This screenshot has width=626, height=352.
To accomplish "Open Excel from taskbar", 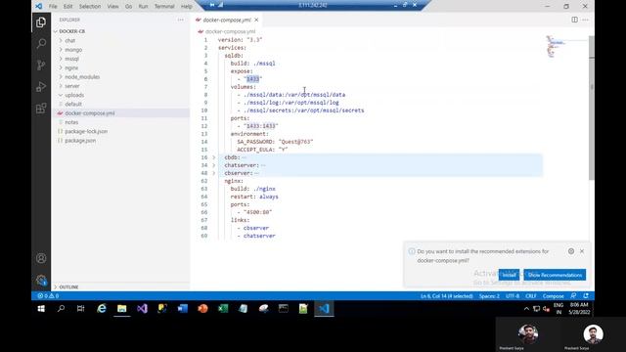I will click(x=223, y=309).
